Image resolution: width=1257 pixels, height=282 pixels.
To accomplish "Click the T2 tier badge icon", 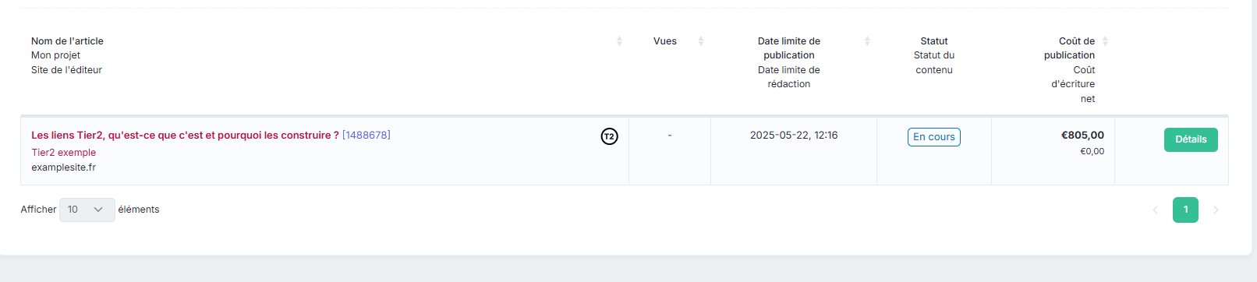I will 610,136.
